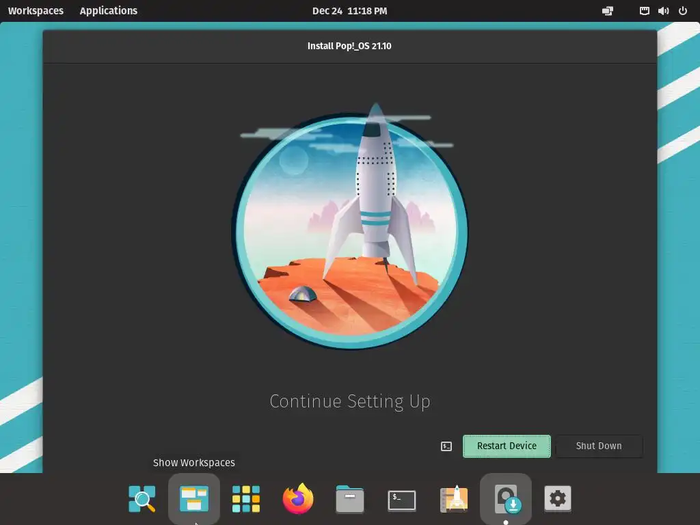Launch the Pop launcher search dock icon
Screen dimensions: 700x525
pos(142,498)
